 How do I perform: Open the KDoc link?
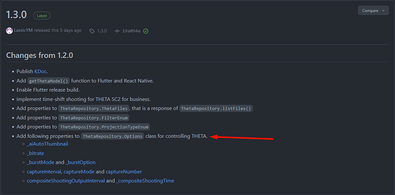[x=40, y=71]
